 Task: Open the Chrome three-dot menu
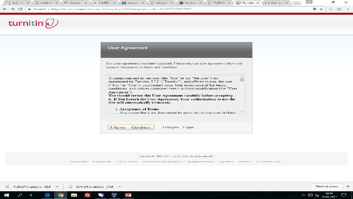click(x=348, y=9)
